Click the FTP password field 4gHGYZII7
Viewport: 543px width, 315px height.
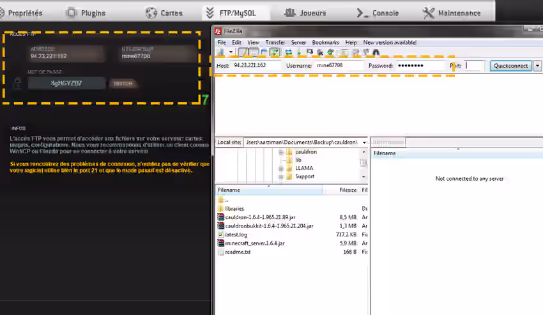(x=66, y=83)
